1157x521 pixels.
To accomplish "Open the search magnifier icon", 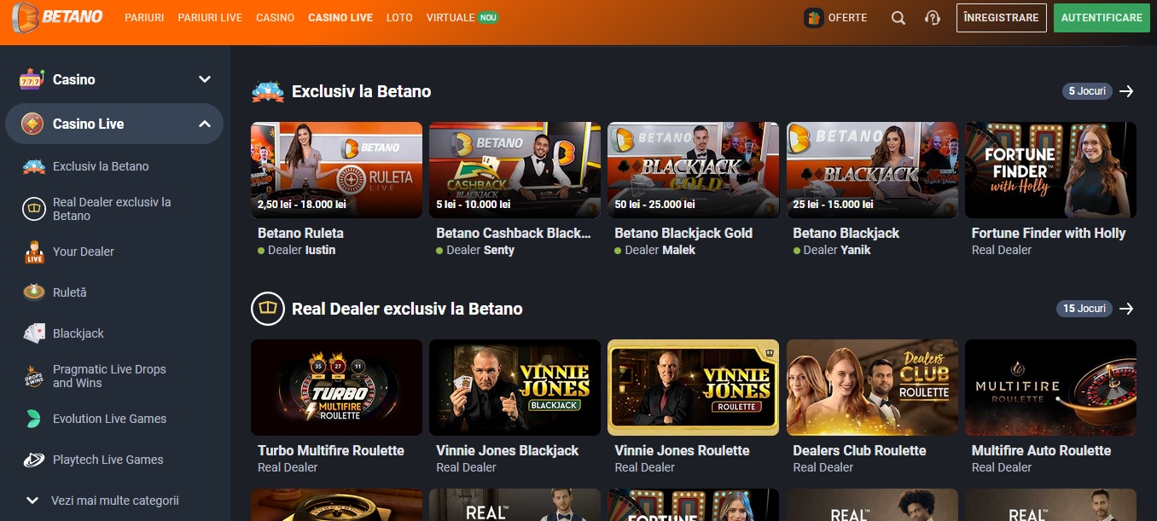I will pyautogui.click(x=898, y=18).
